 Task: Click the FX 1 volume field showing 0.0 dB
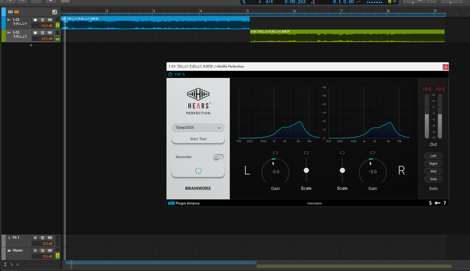(x=43, y=244)
